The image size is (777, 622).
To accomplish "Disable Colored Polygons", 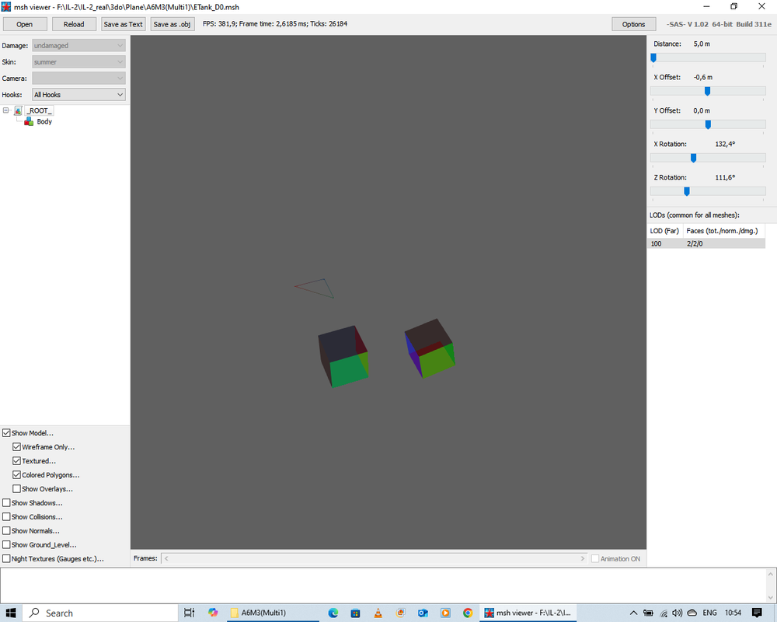I will pyautogui.click(x=17, y=475).
